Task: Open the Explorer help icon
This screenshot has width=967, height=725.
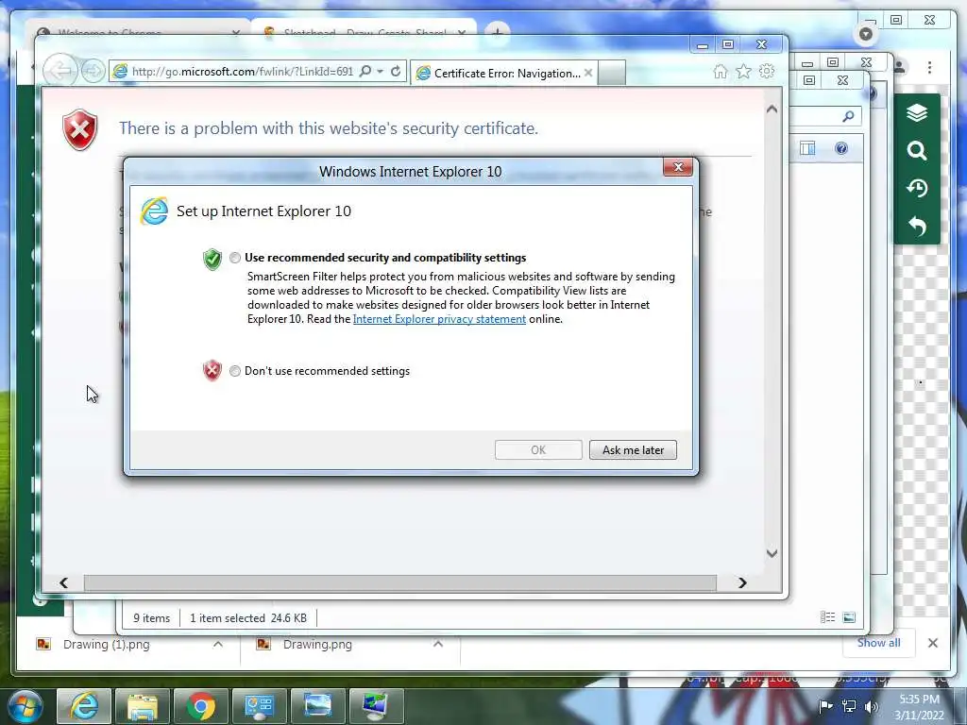Action: tap(841, 148)
